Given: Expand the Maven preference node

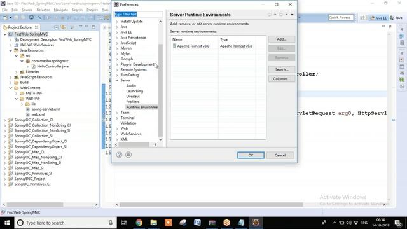Looking at the screenshot, I should (x=117, y=48).
